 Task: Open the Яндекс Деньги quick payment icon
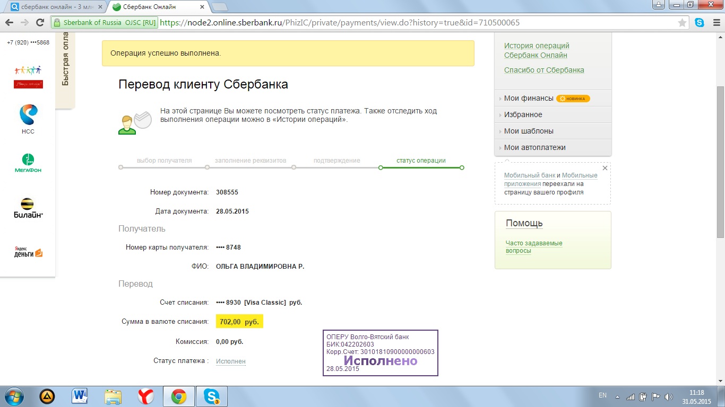(28, 252)
